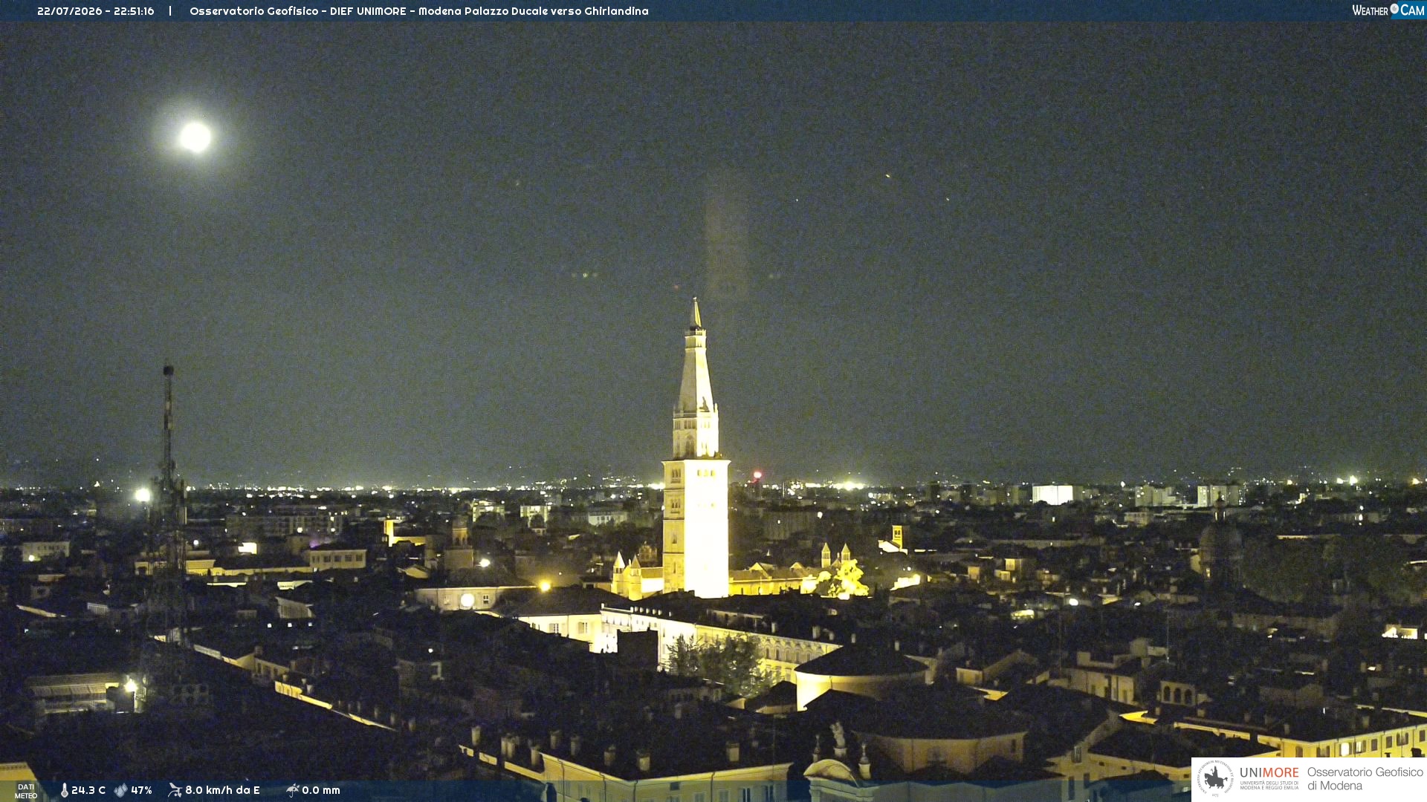Click the Osservatorio Geofisico - DIEF UNIMORE title
The height and width of the screenshot is (802, 1427).
click(419, 11)
